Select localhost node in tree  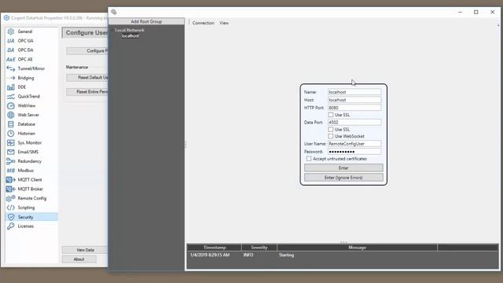[130, 36]
